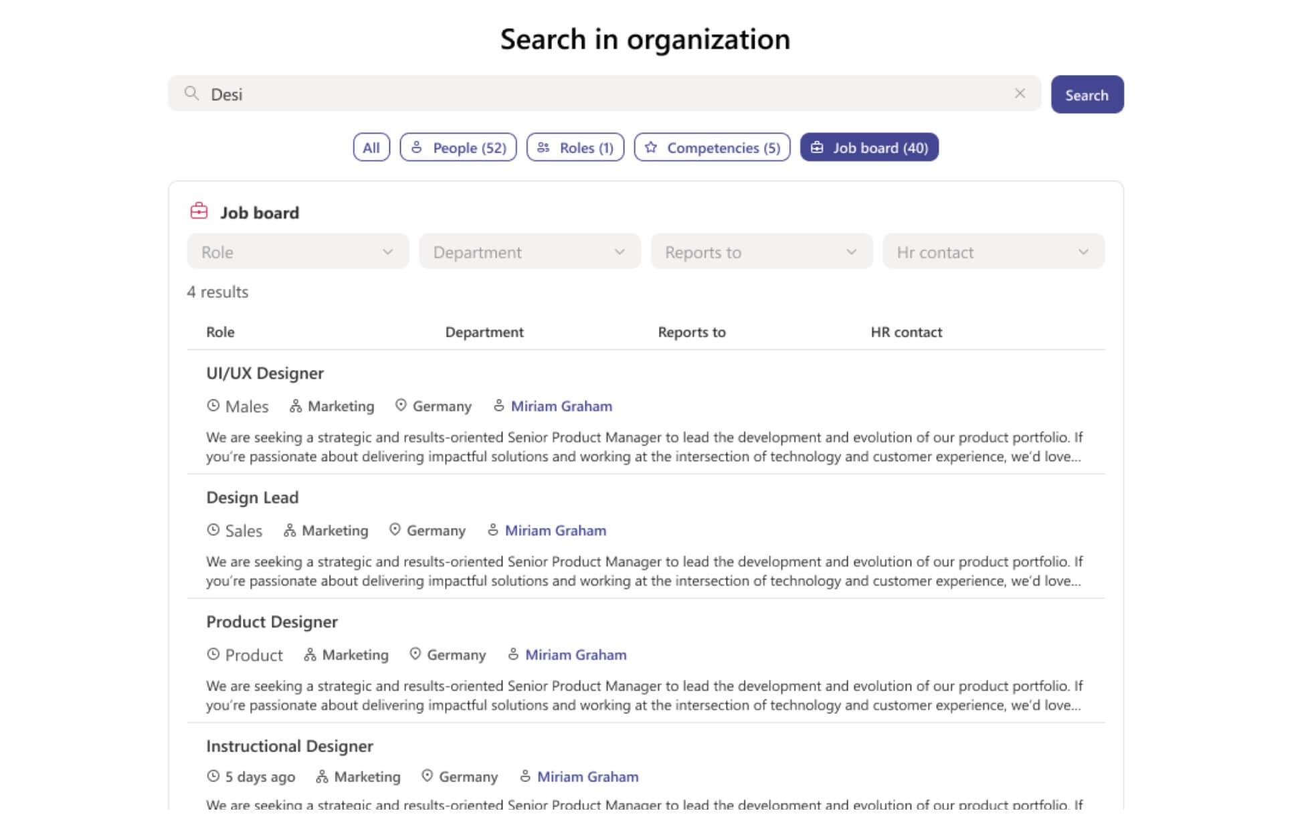Expand the Department filter dropdown
This screenshot has height=815, width=1308.
tap(529, 252)
